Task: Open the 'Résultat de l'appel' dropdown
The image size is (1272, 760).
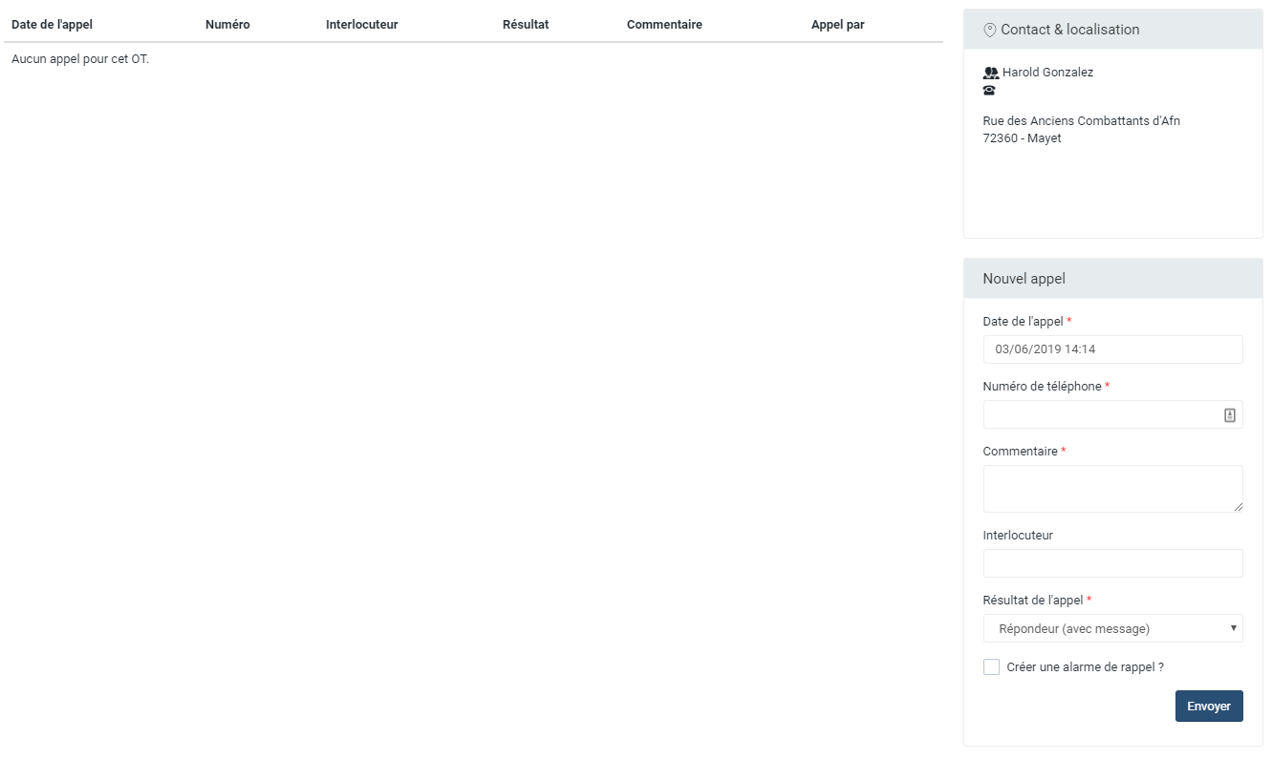Action: pyautogui.click(x=1112, y=628)
